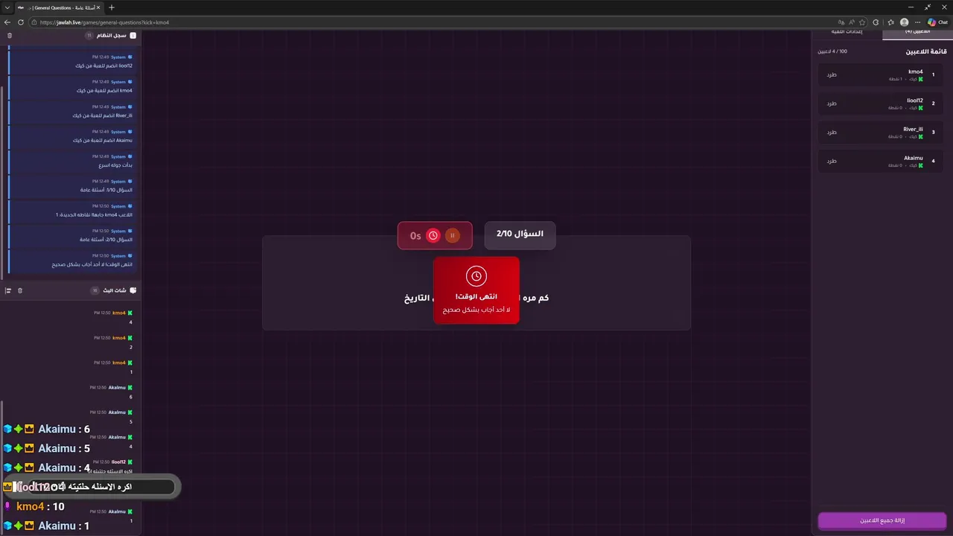Viewport: 953px width, 536px height.
Task: Click the انتهى الوقت! popup title
Action: click(476, 296)
